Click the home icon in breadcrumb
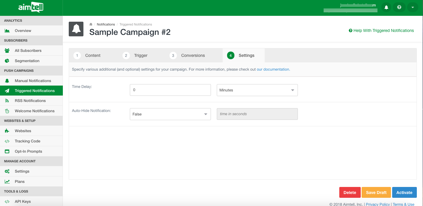 tap(91, 24)
